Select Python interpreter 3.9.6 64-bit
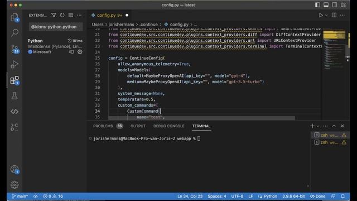 click(293, 196)
